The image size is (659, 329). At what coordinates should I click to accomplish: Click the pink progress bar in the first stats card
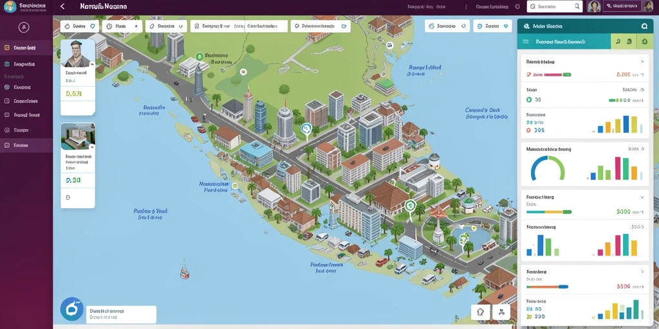click(553, 75)
